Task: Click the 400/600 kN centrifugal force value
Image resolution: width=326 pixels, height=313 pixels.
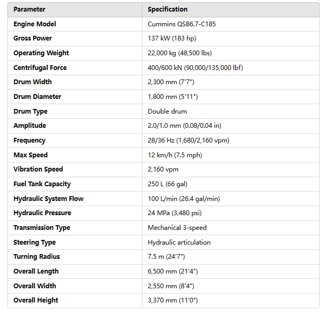Action: pyautogui.click(x=195, y=68)
